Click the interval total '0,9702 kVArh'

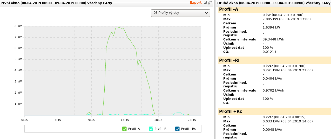pos(273,91)
